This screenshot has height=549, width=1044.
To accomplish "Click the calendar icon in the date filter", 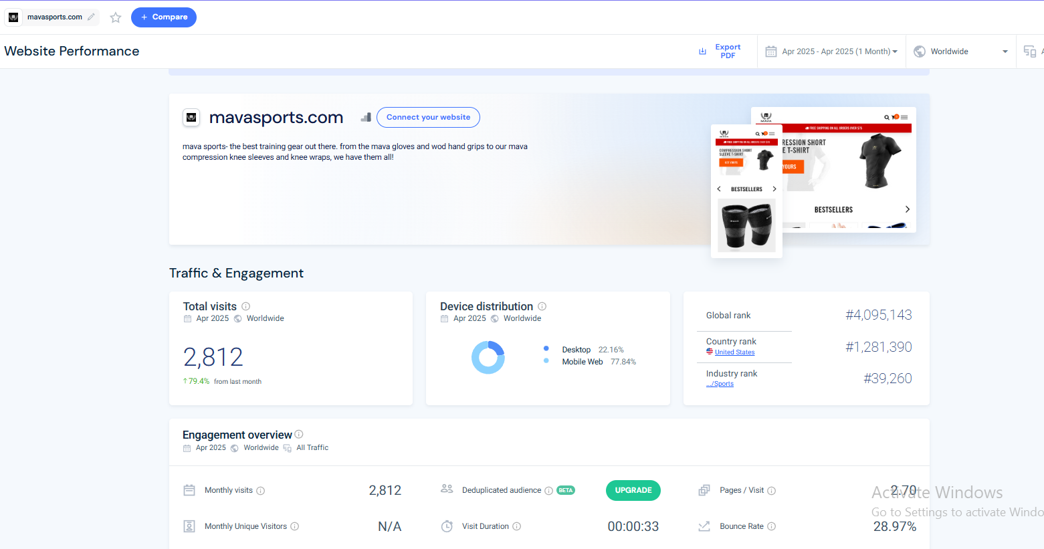I will pos(771,51).
